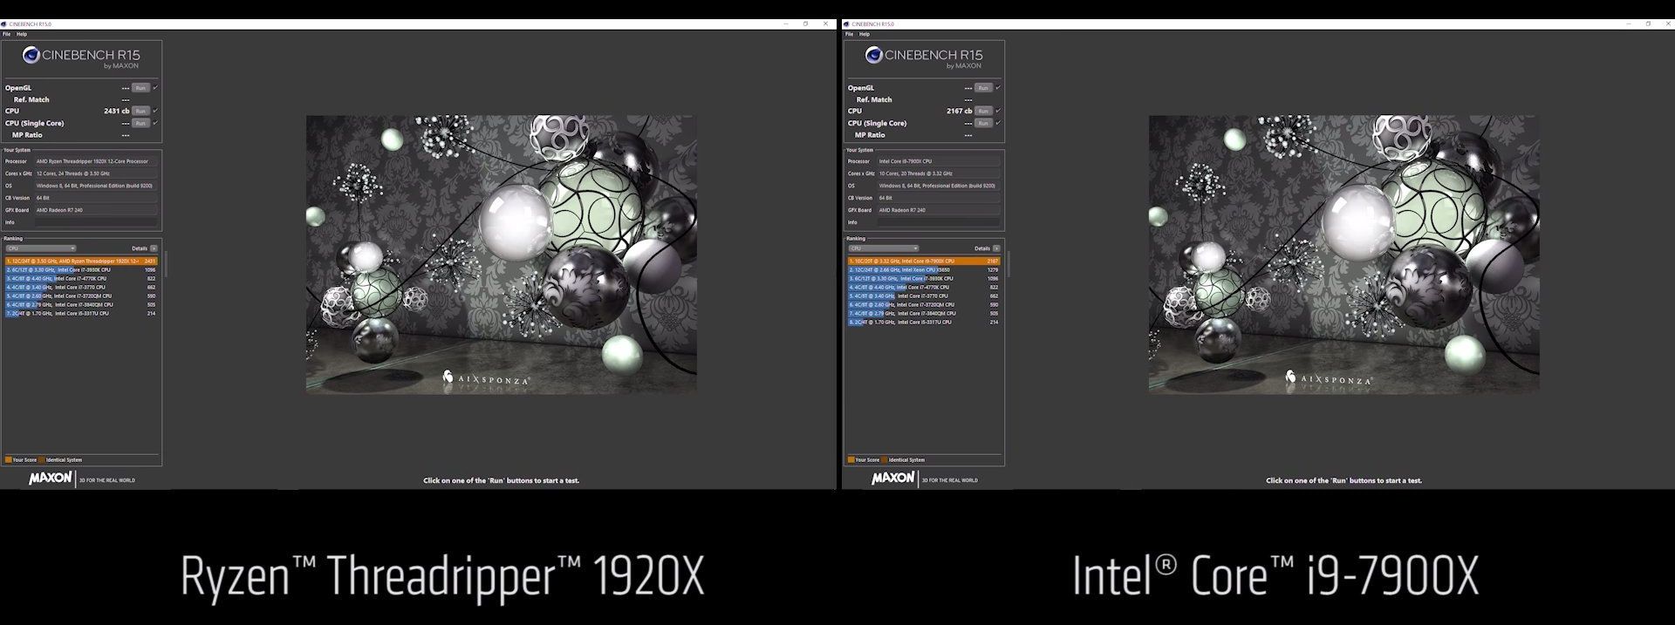
Task: Click the AIXSPONZA logo in the left render
Action: 486,379
